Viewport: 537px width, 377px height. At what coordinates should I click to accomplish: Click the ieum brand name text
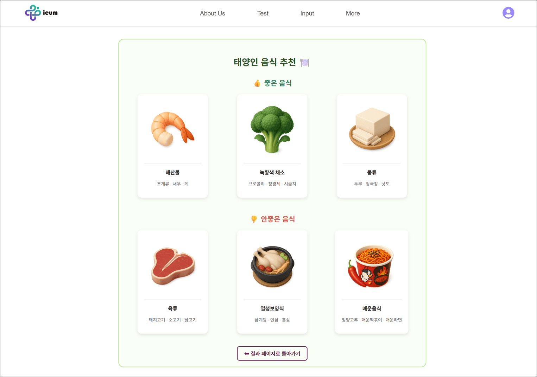pyautogui.click(x=50, y=13)
